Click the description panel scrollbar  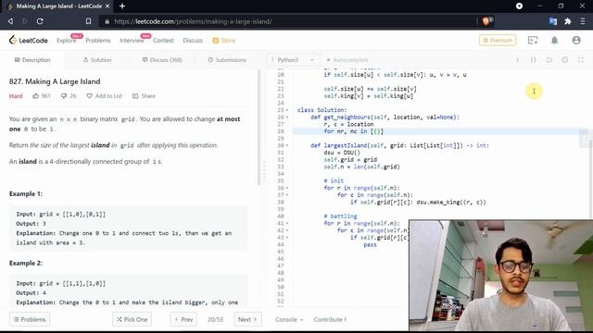click(259, 128)
